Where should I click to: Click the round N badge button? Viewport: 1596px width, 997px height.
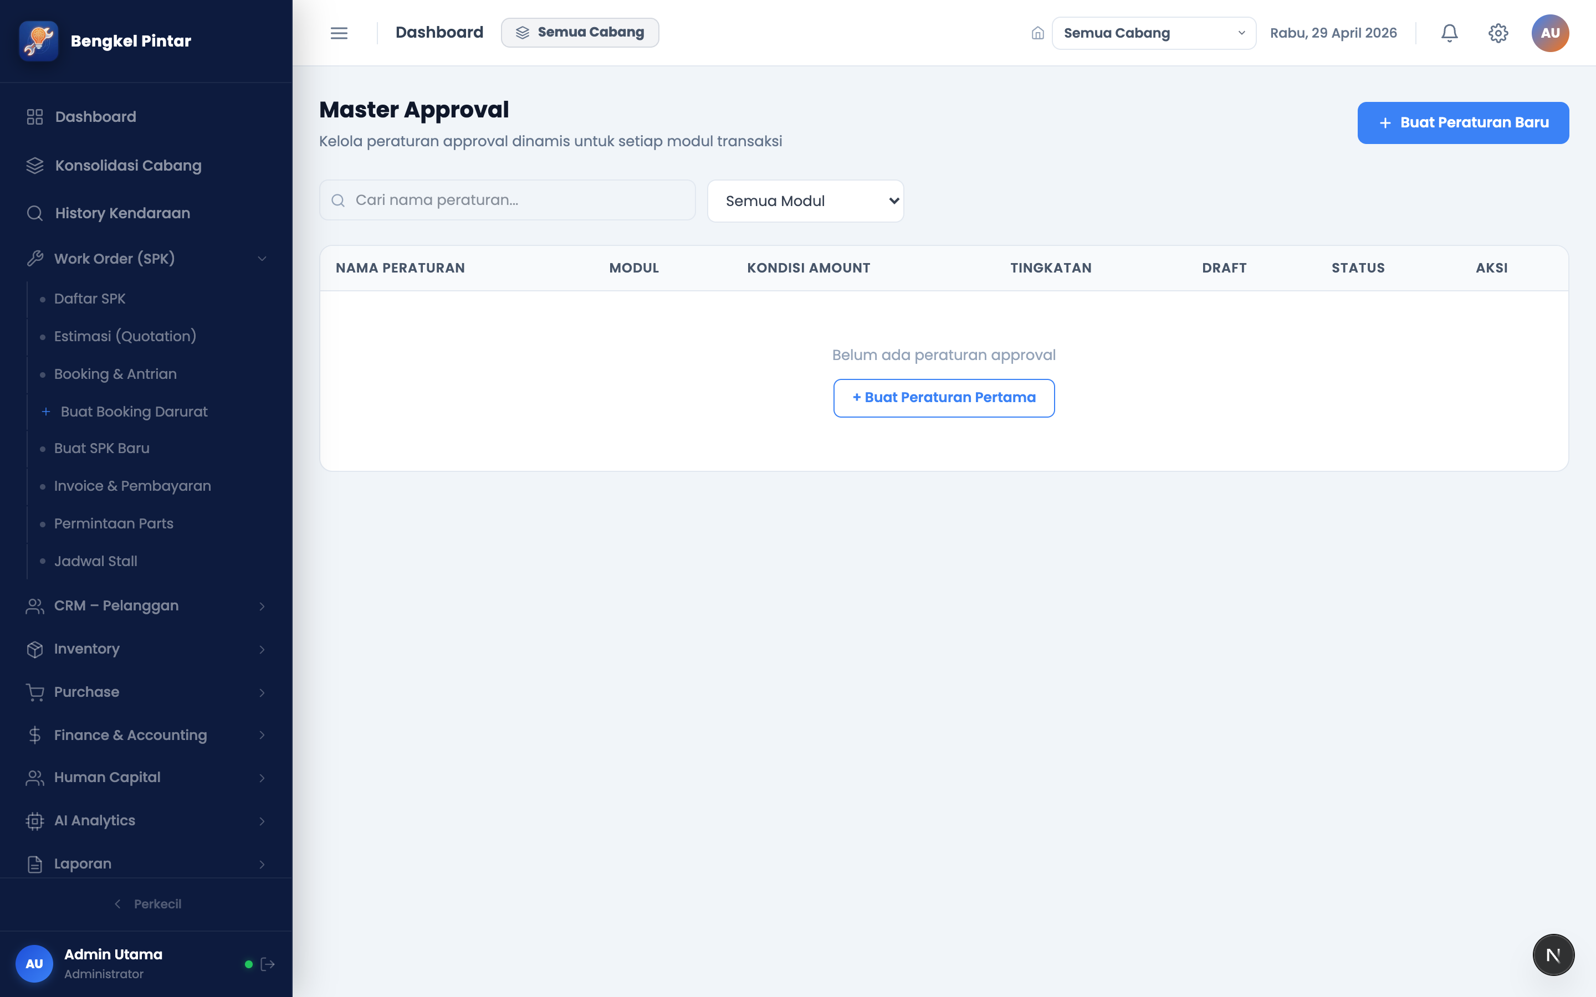[1553, 955]
